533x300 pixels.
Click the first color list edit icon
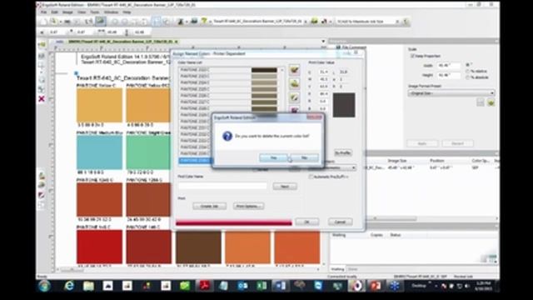pyautogui.click(x=294, y=70)
